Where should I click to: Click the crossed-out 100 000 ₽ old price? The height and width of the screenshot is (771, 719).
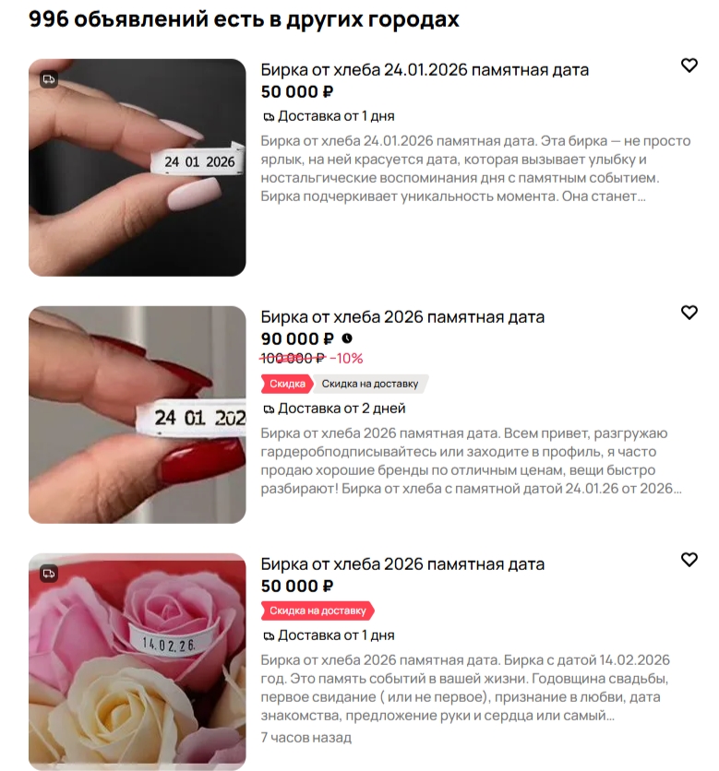293,359
